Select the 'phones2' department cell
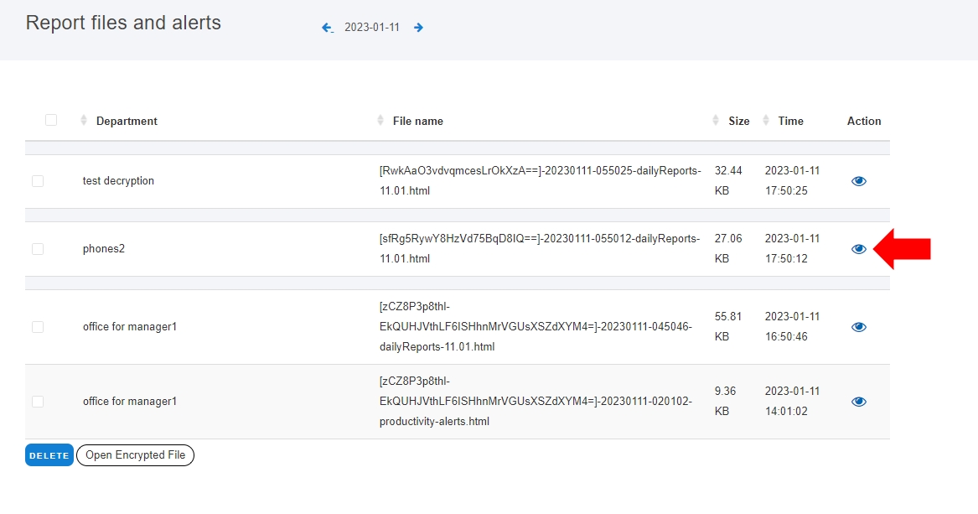This screenshot has width=978, height=514. pos(104,249)
